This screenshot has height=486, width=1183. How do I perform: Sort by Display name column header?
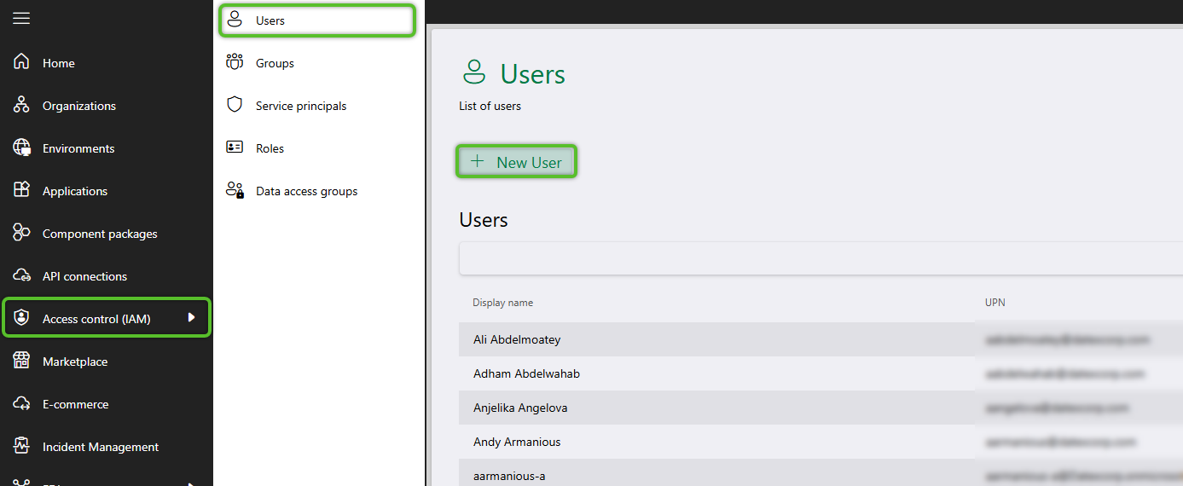click(x=502, y=303)
